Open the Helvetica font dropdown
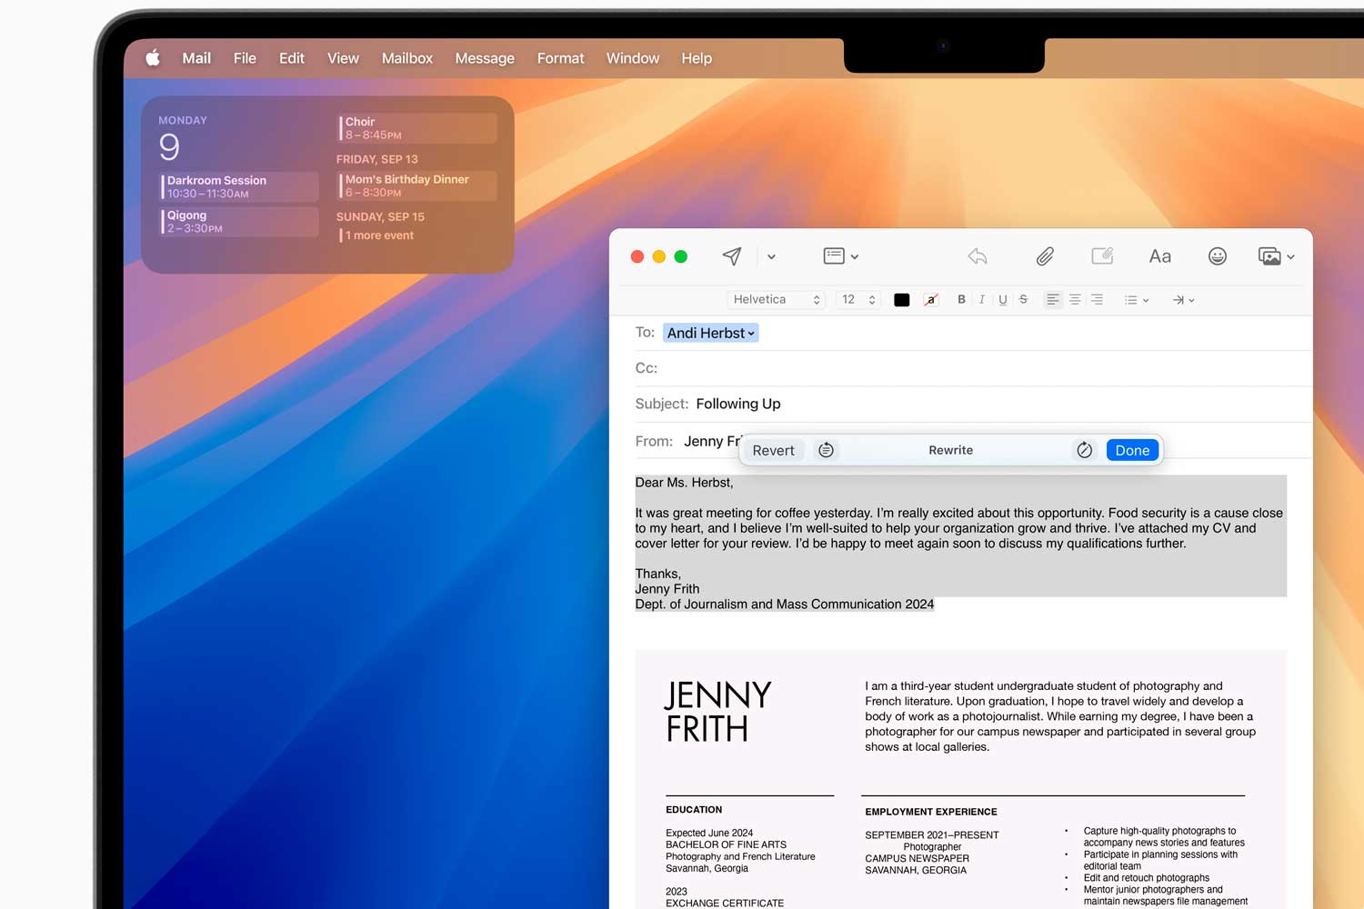This screenshot has height=909, width=1364. tap(776, 299)
